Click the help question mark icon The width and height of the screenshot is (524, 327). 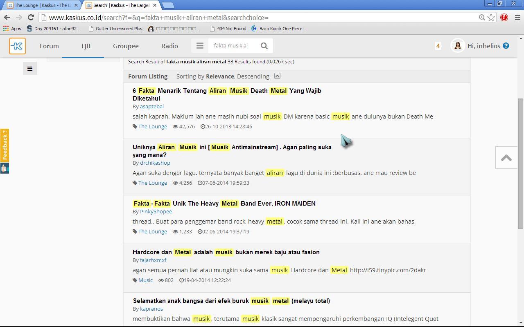click(x=506, y=46)
